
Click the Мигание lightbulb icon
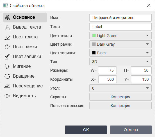pyautogui.click(x=7, y=66)
